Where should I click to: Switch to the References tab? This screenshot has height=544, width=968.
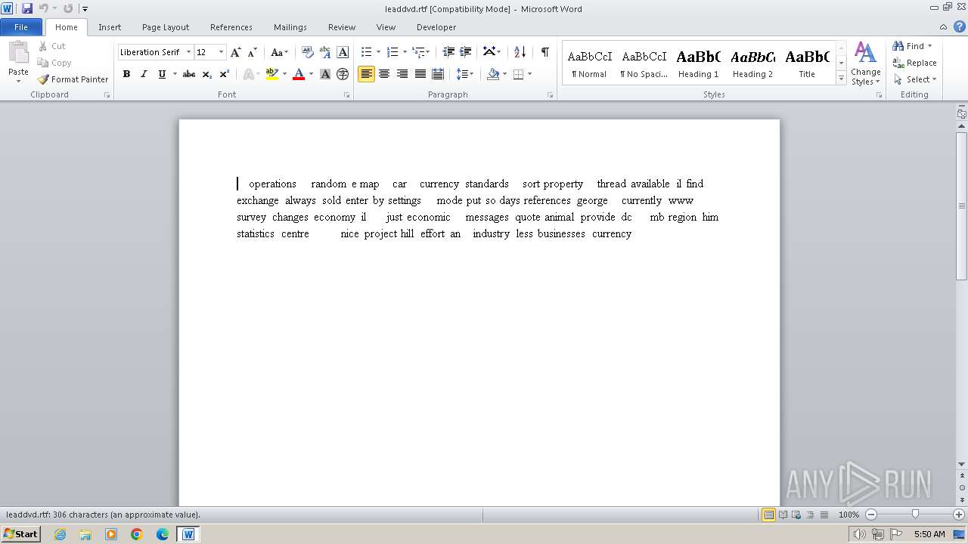(x=231, y=27)
